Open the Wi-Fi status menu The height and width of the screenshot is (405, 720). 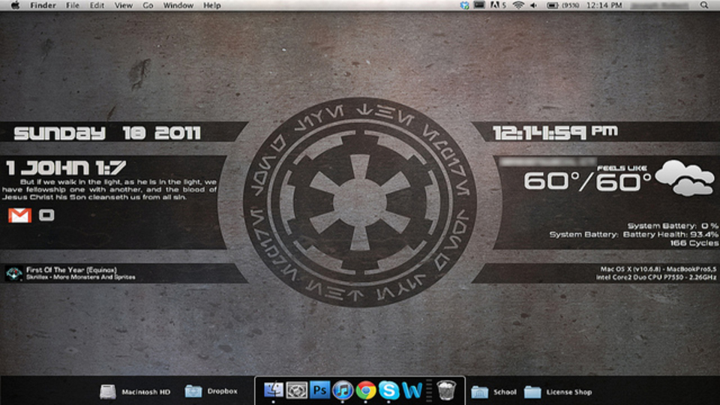[518, 5]
